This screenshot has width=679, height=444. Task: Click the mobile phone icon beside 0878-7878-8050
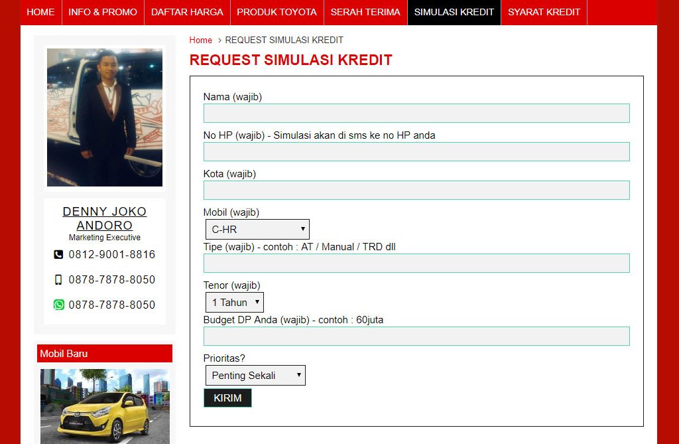pyautogui.click(x=58, y=280)
